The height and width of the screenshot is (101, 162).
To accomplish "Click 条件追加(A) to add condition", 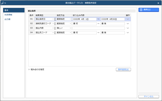I will pyautogui.click(x=123, y=69).
